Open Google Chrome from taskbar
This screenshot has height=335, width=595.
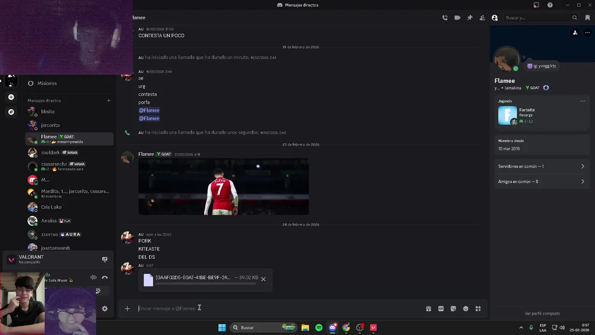tap(346, 328)
